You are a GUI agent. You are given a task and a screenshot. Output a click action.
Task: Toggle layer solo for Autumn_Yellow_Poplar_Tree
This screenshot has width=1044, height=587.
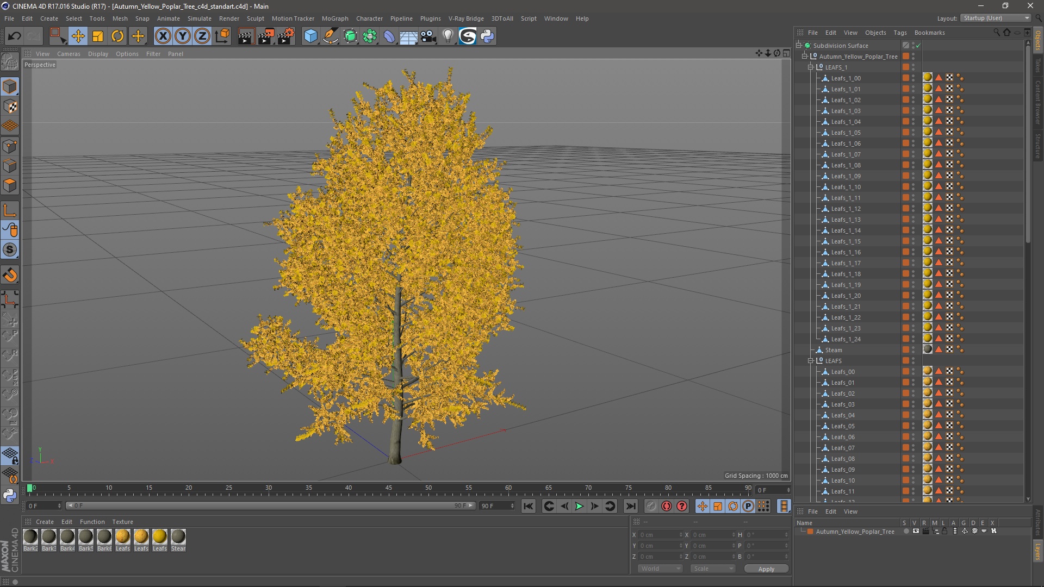pos(906,531)
